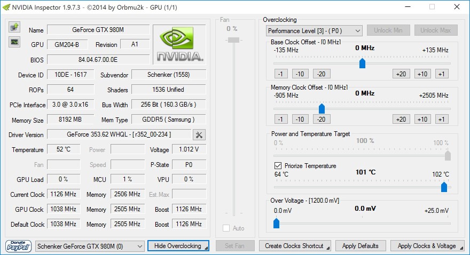
Task: Click the GPU Load value 0 %
Action: 64,179
